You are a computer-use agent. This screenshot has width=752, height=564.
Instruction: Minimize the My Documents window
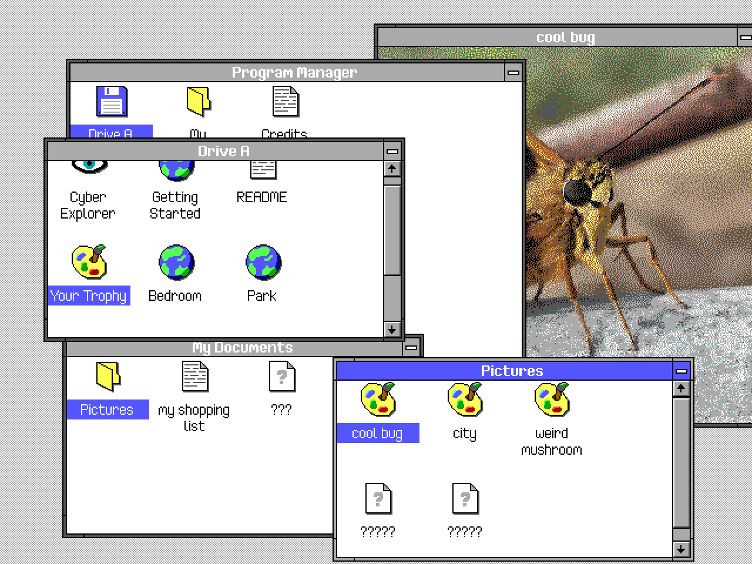point(411,348)
